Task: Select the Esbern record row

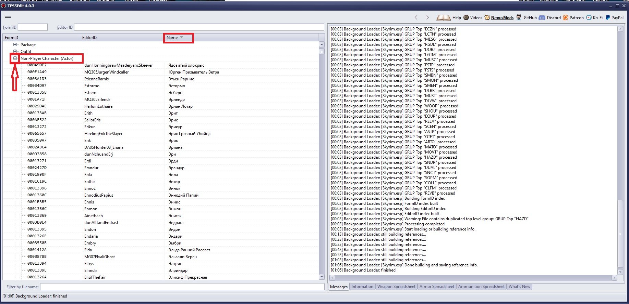Action: pos(90,93)
